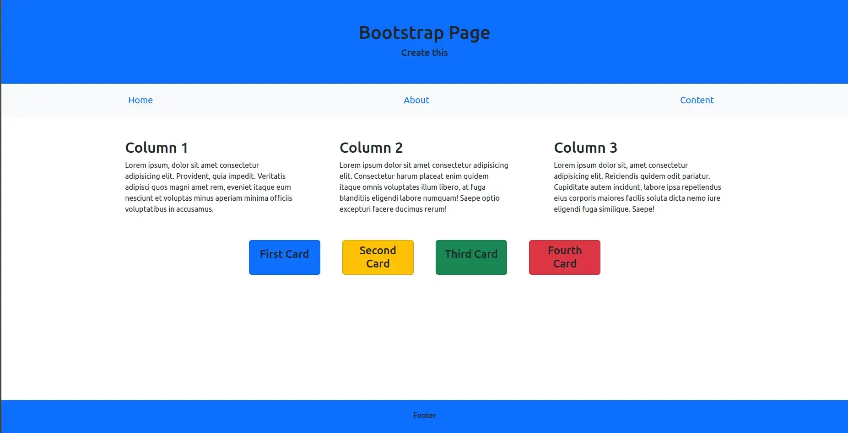Click the empty white area below the cards

424,338
